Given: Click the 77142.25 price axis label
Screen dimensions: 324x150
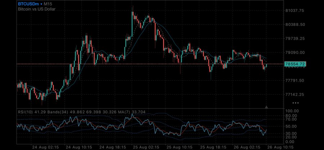Looking at the screenshot, I should (294, 94).
